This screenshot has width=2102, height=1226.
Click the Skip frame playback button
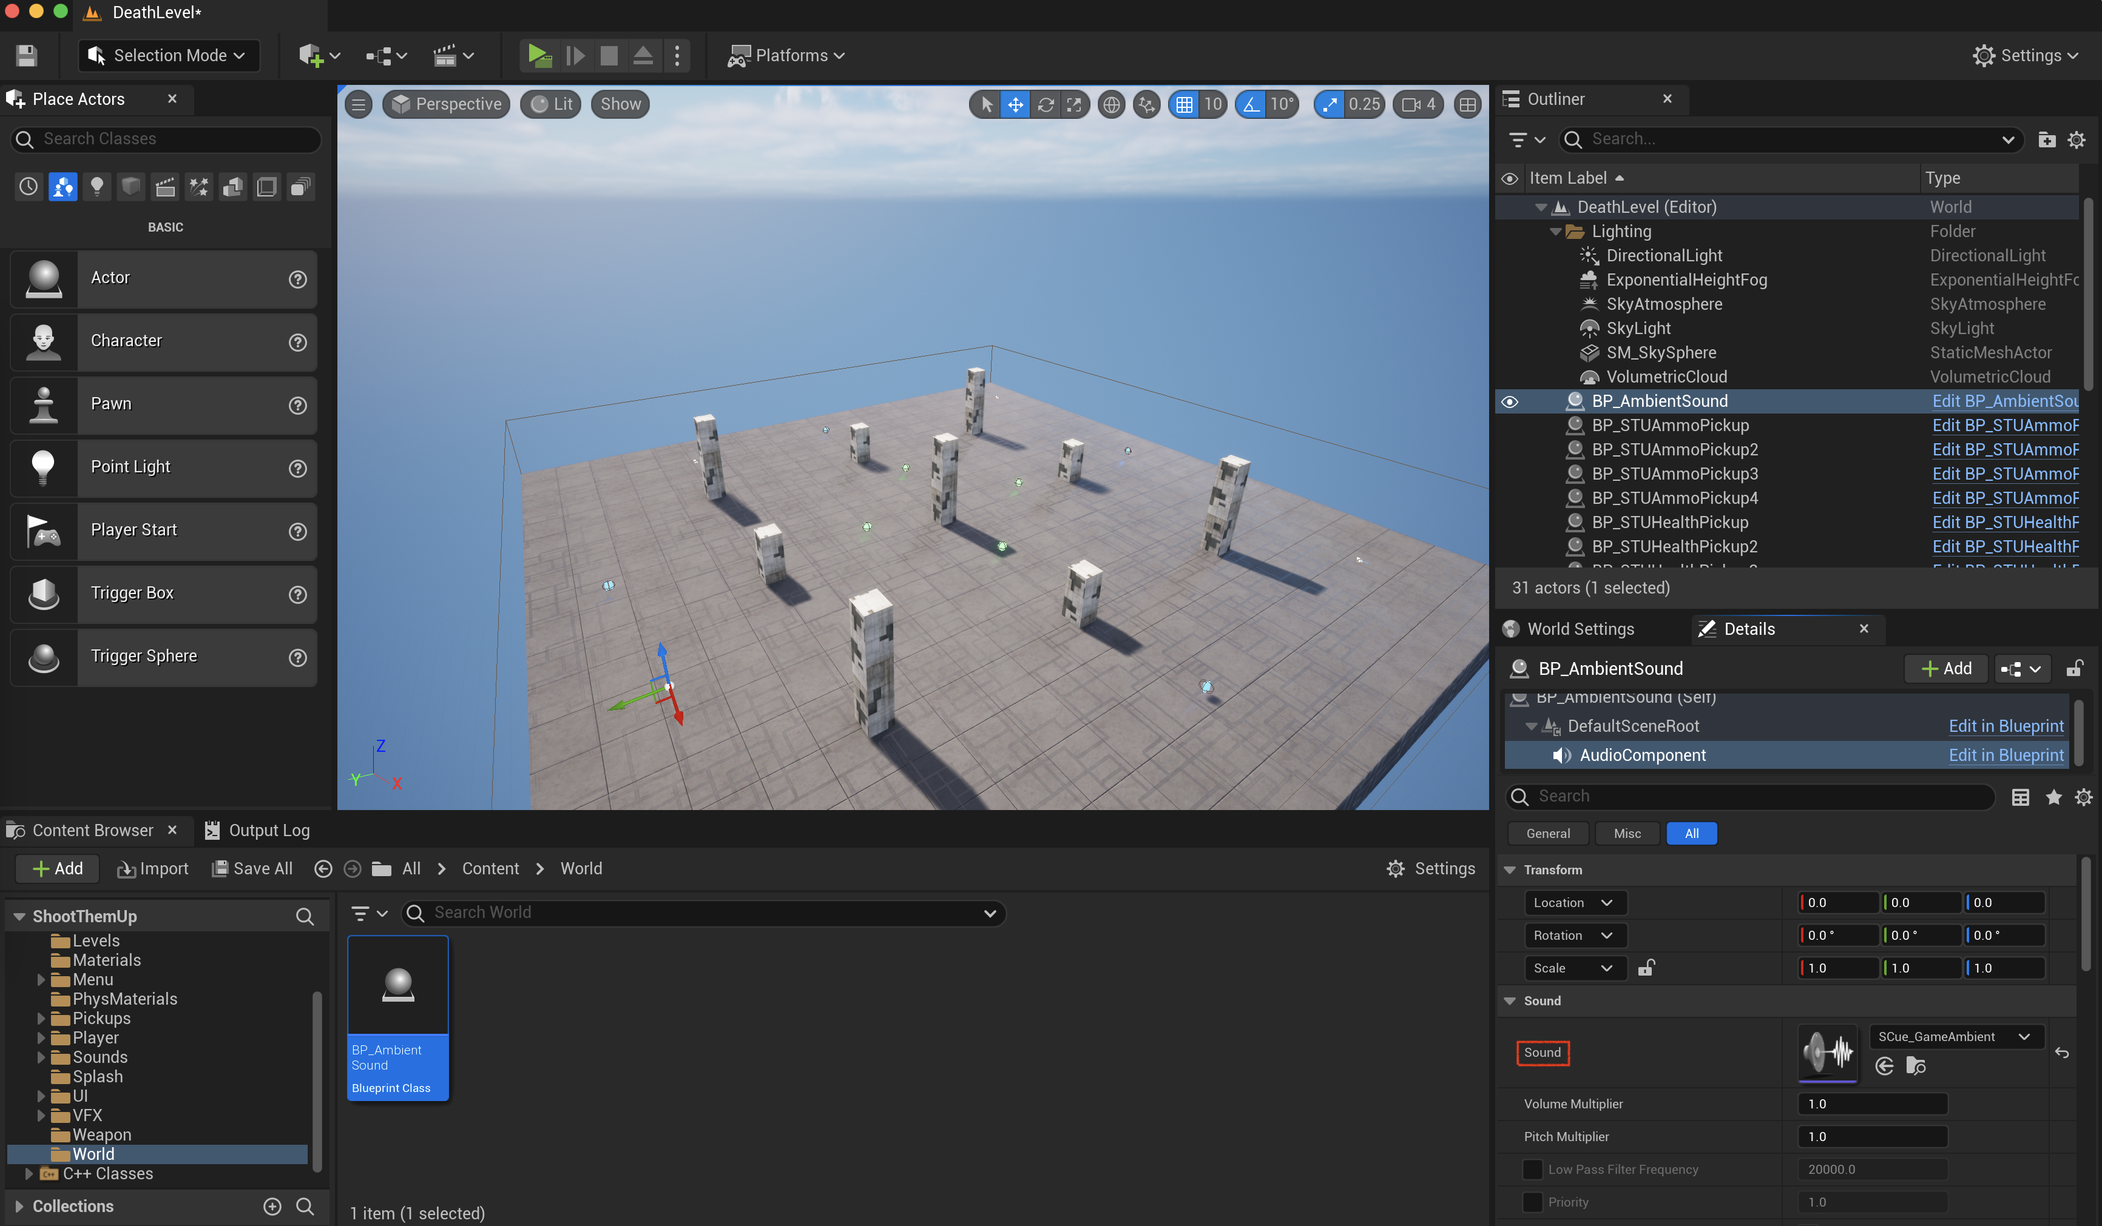(x=575, y=56)
